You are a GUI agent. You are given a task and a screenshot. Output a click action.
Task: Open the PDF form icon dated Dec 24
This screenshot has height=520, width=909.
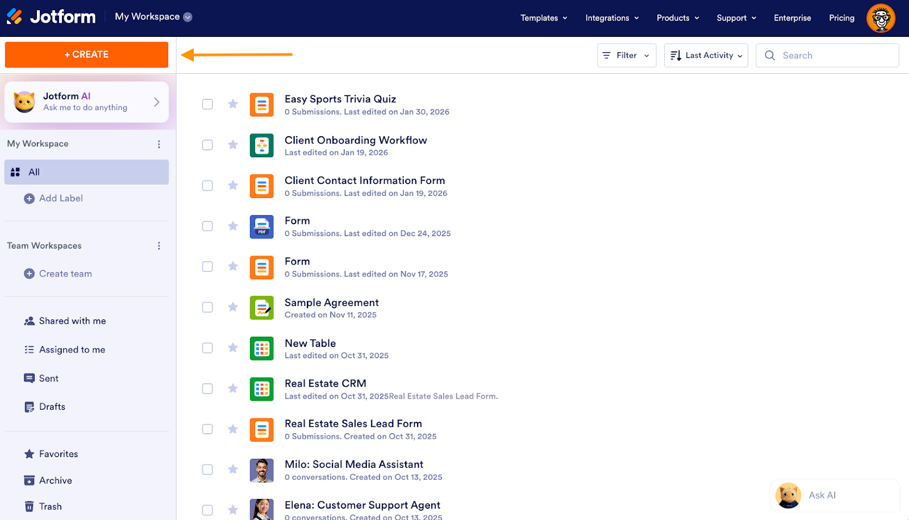[262, 227]
